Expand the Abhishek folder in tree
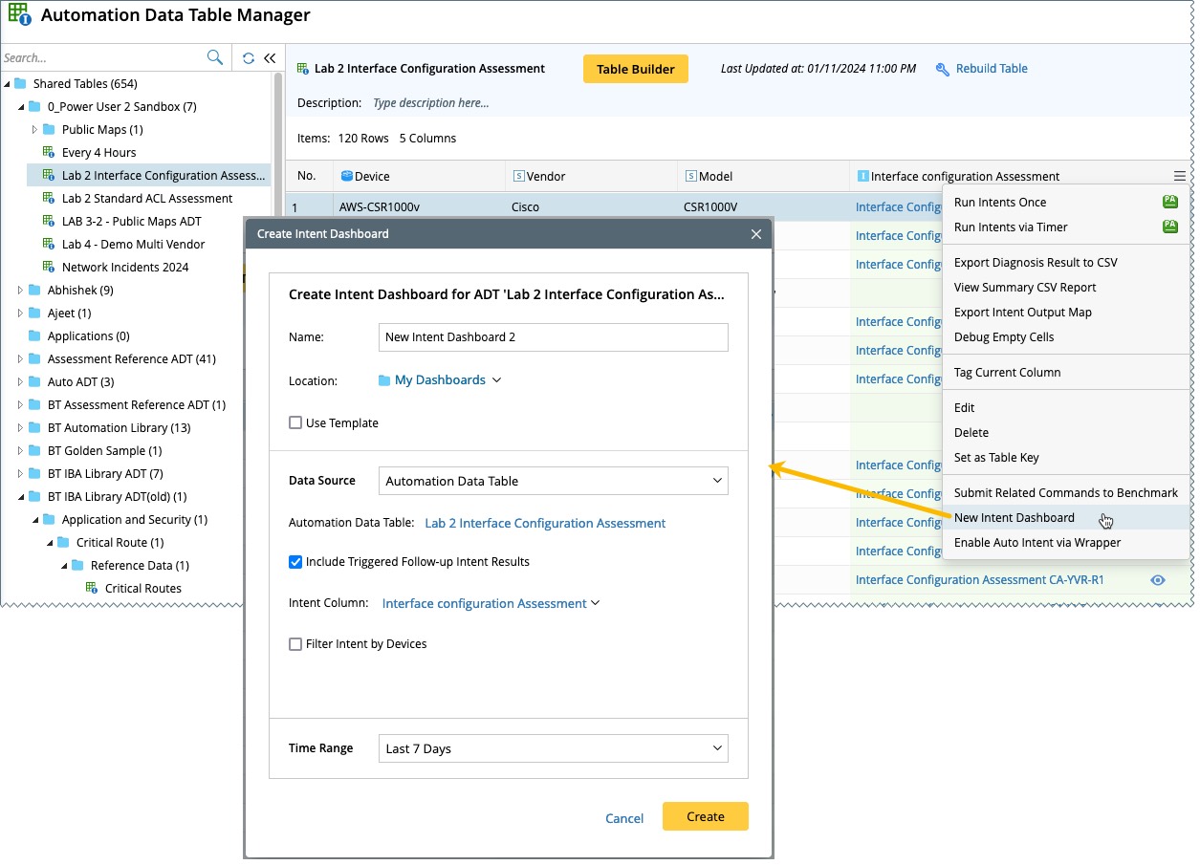 (21, 291)
